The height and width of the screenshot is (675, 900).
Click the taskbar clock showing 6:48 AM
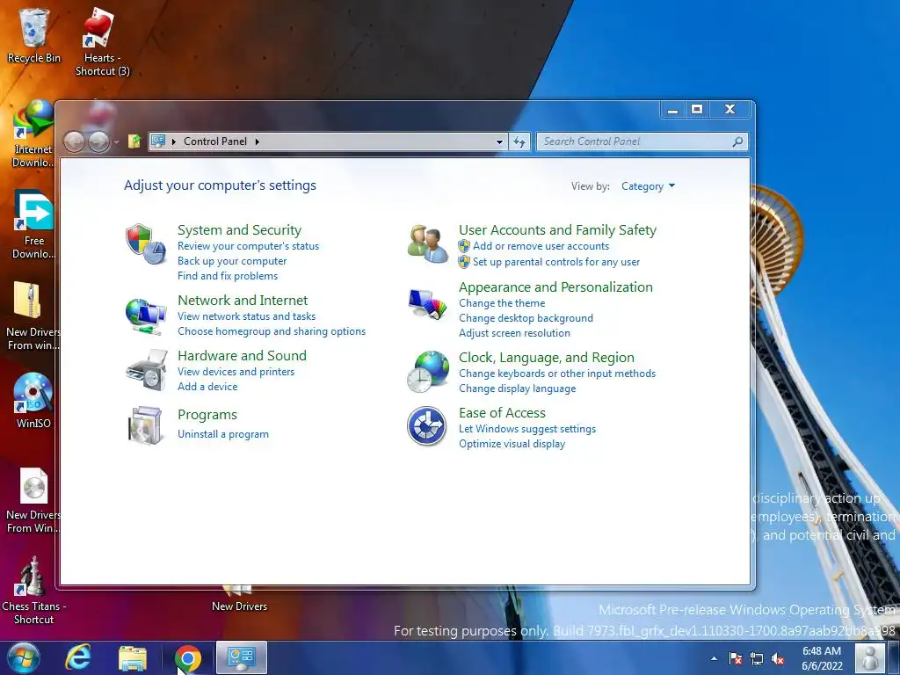pyautogui.click(x=822, y=658)
